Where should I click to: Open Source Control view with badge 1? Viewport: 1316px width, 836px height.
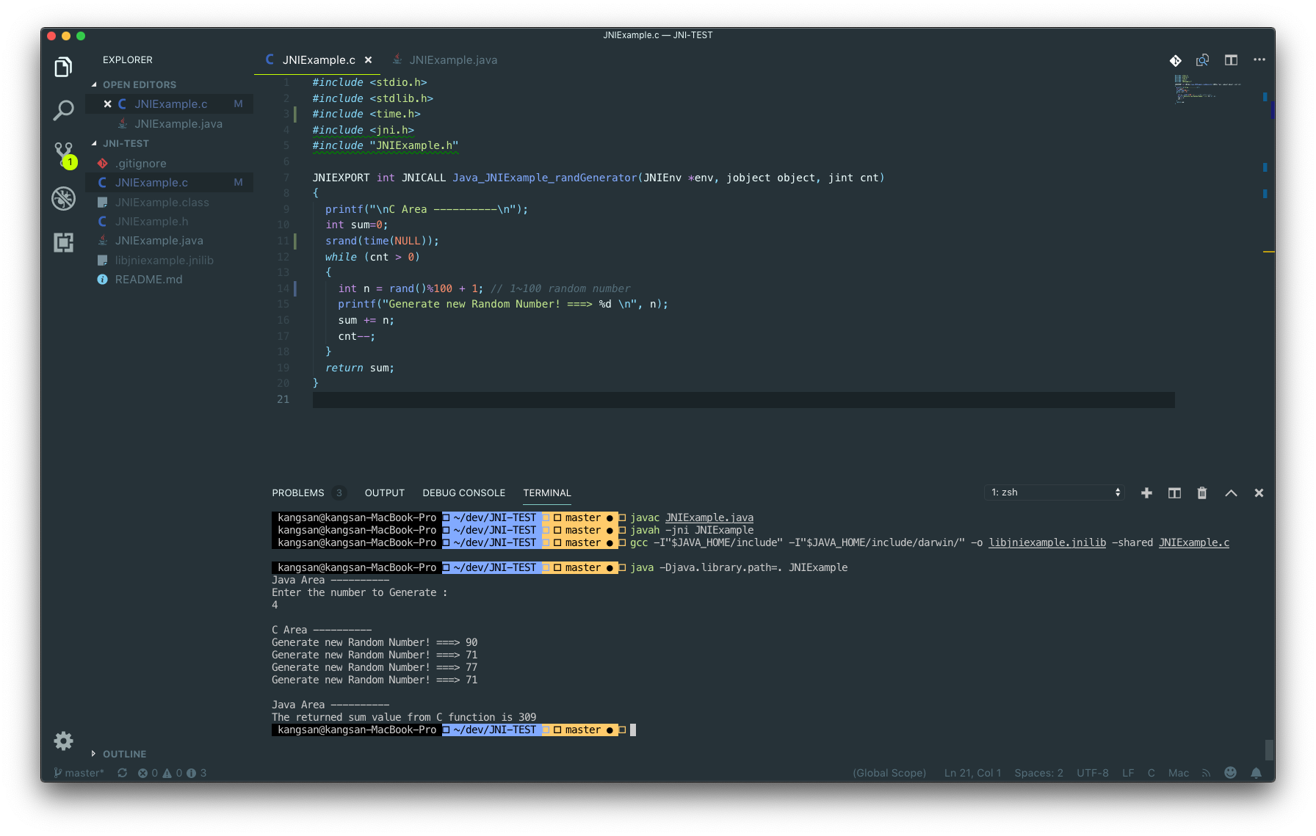[65, 155]
